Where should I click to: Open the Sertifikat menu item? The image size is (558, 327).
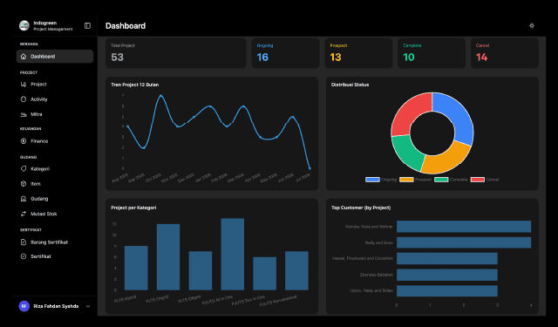coord(55,256)
